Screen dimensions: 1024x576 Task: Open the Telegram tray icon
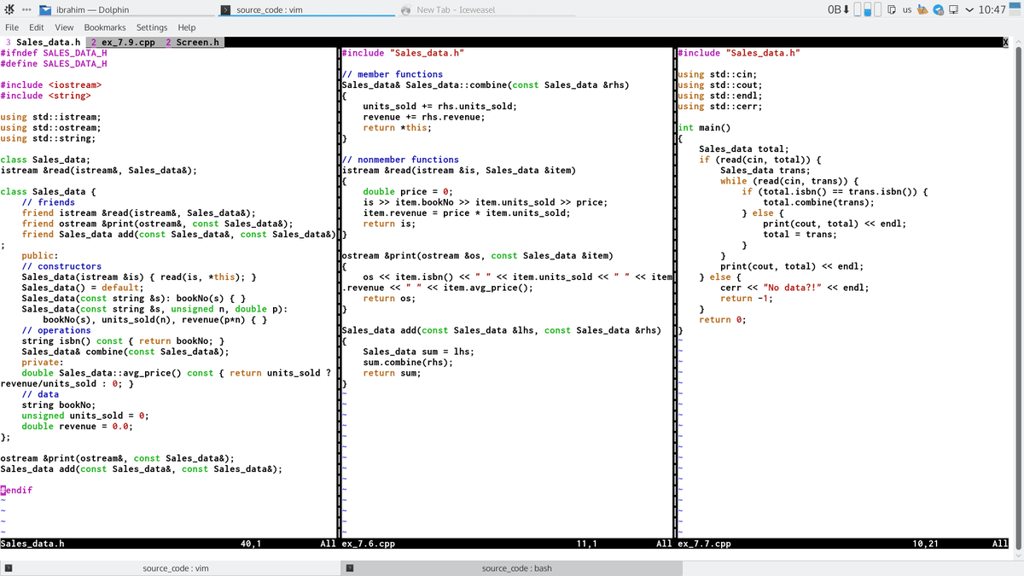(x=938, y=9)
